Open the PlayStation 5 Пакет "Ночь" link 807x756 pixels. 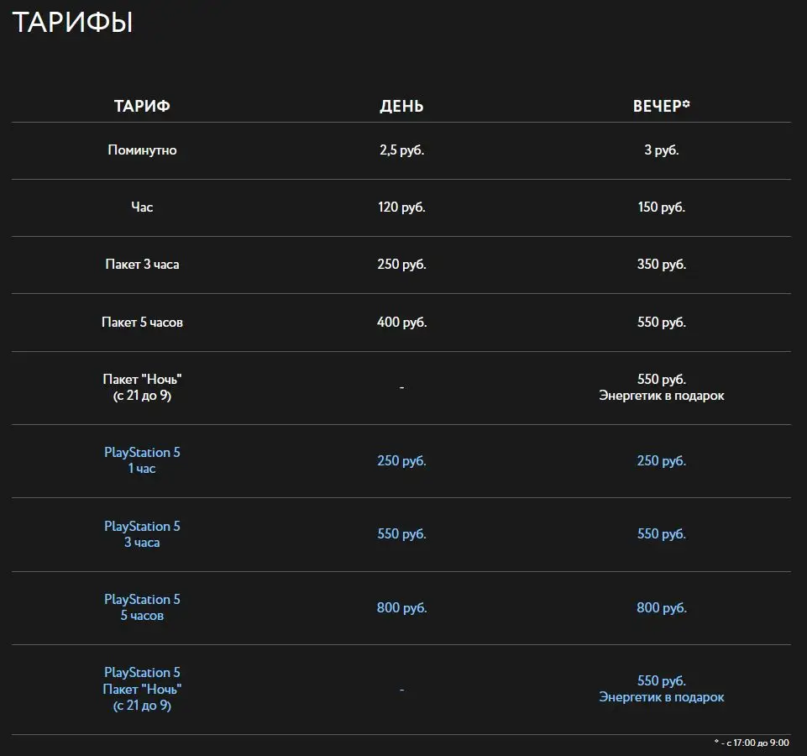[x=142, y=689]
